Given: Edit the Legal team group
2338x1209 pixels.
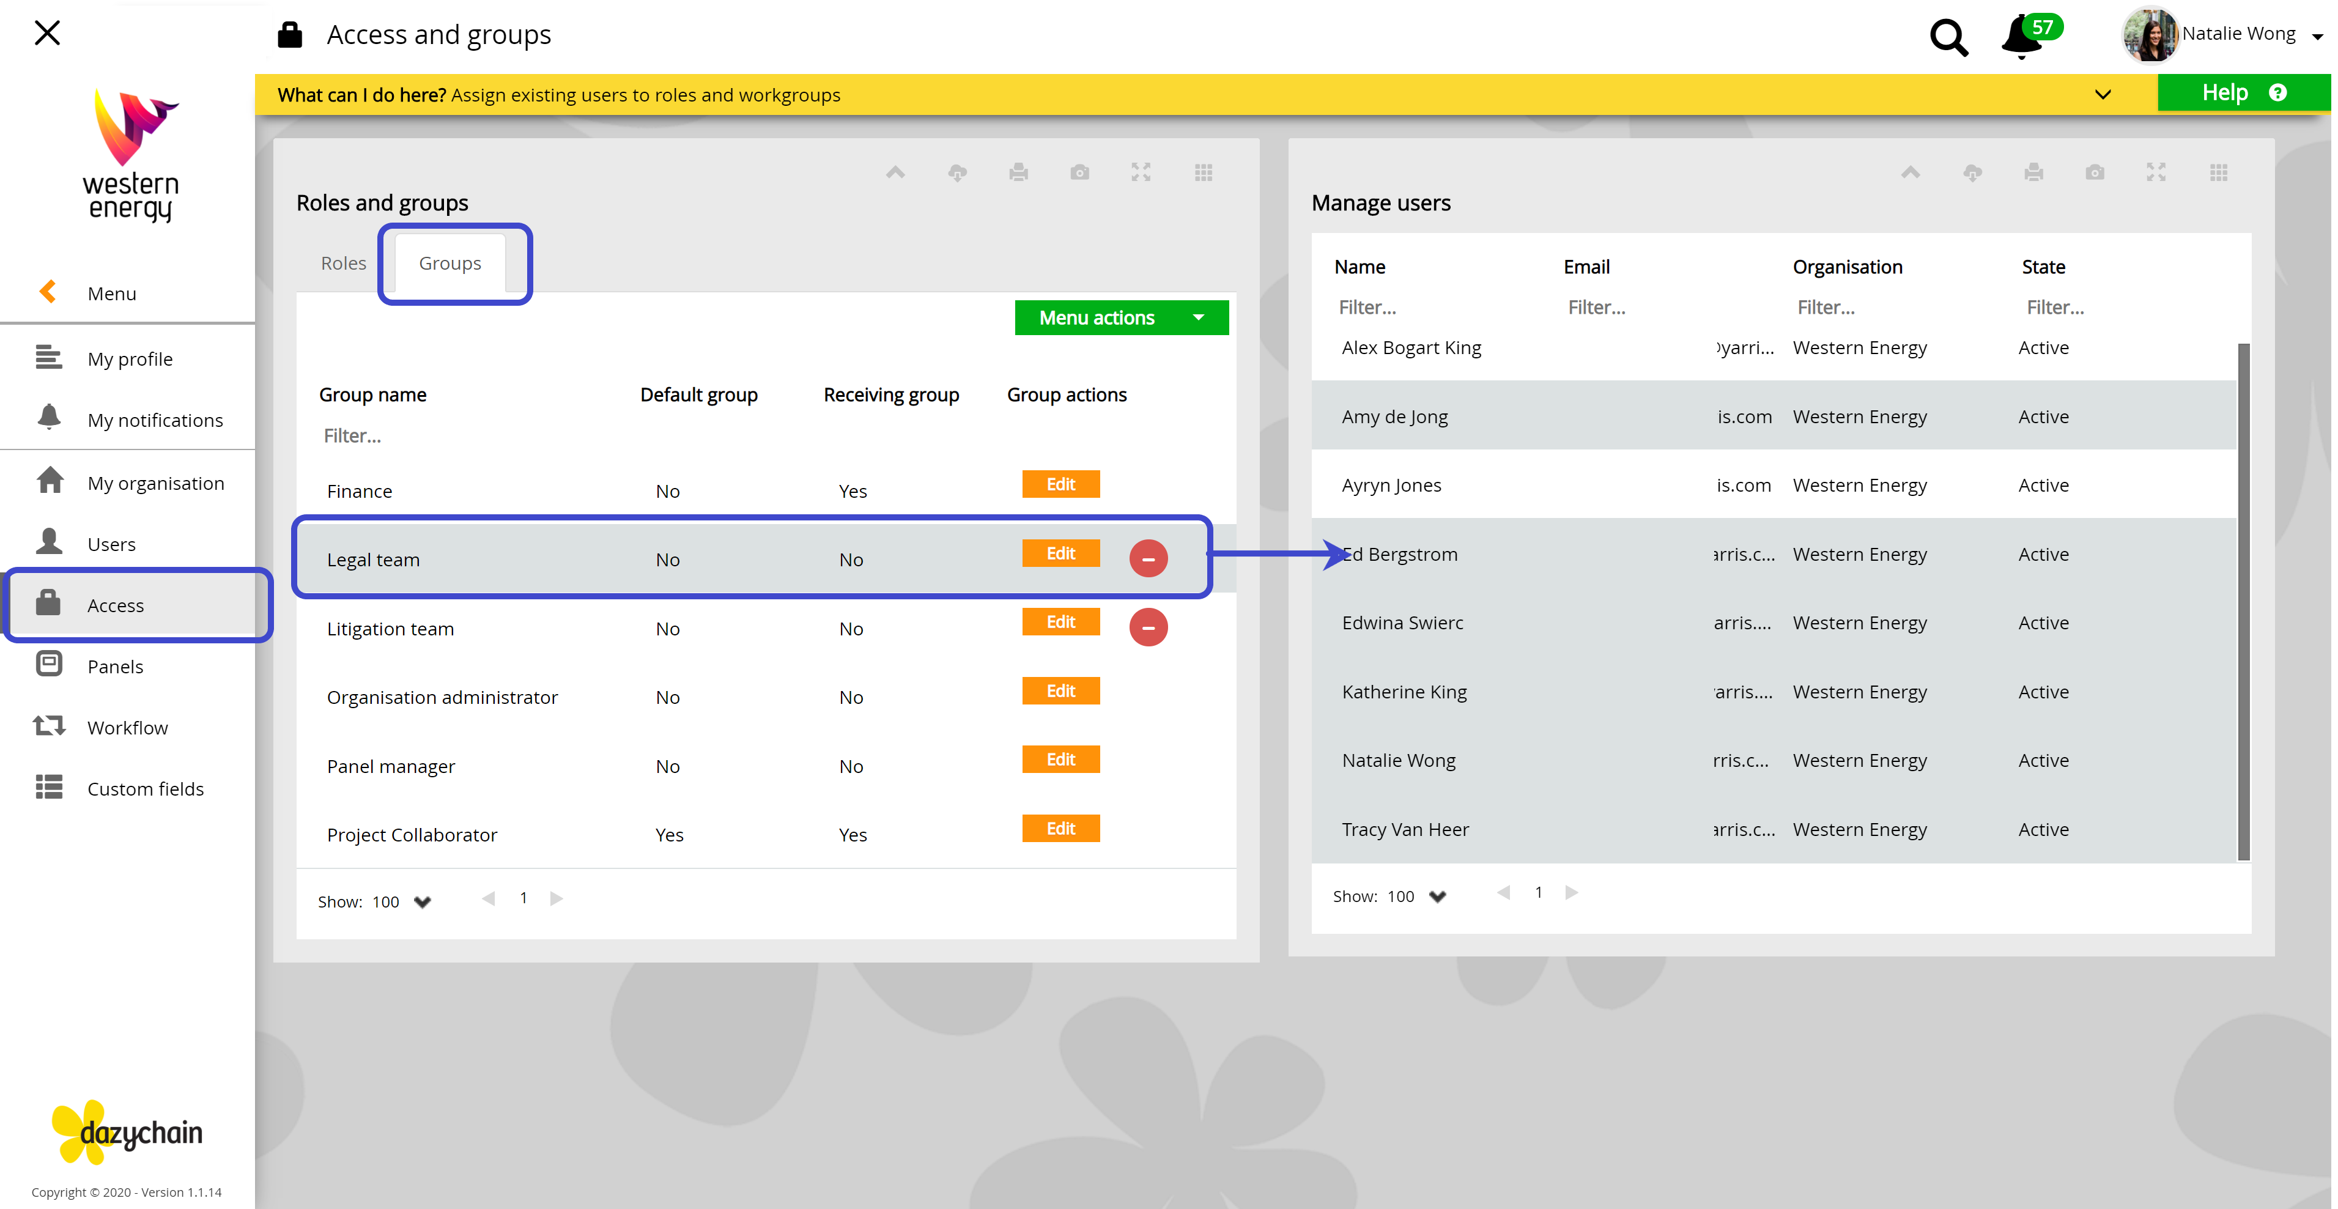Looking at the screenshot, I should pyautogui.click(x=1060, y=553).
